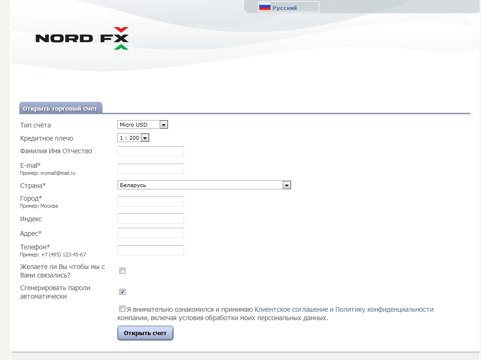Click the NORD FX logo
This screenshot has width=481, height=360.
click(x=82, y=38)
